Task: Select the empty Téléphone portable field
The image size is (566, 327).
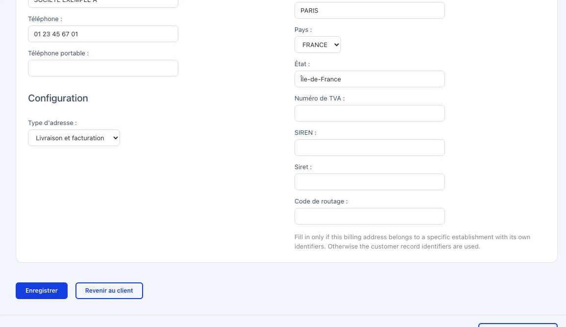Action: (103, 68)
